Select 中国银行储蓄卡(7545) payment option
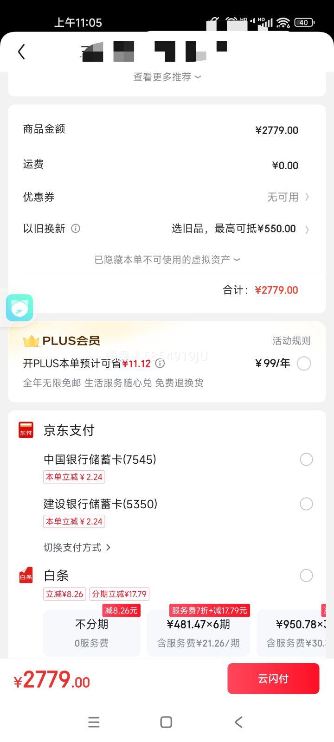 click(306, 460)
